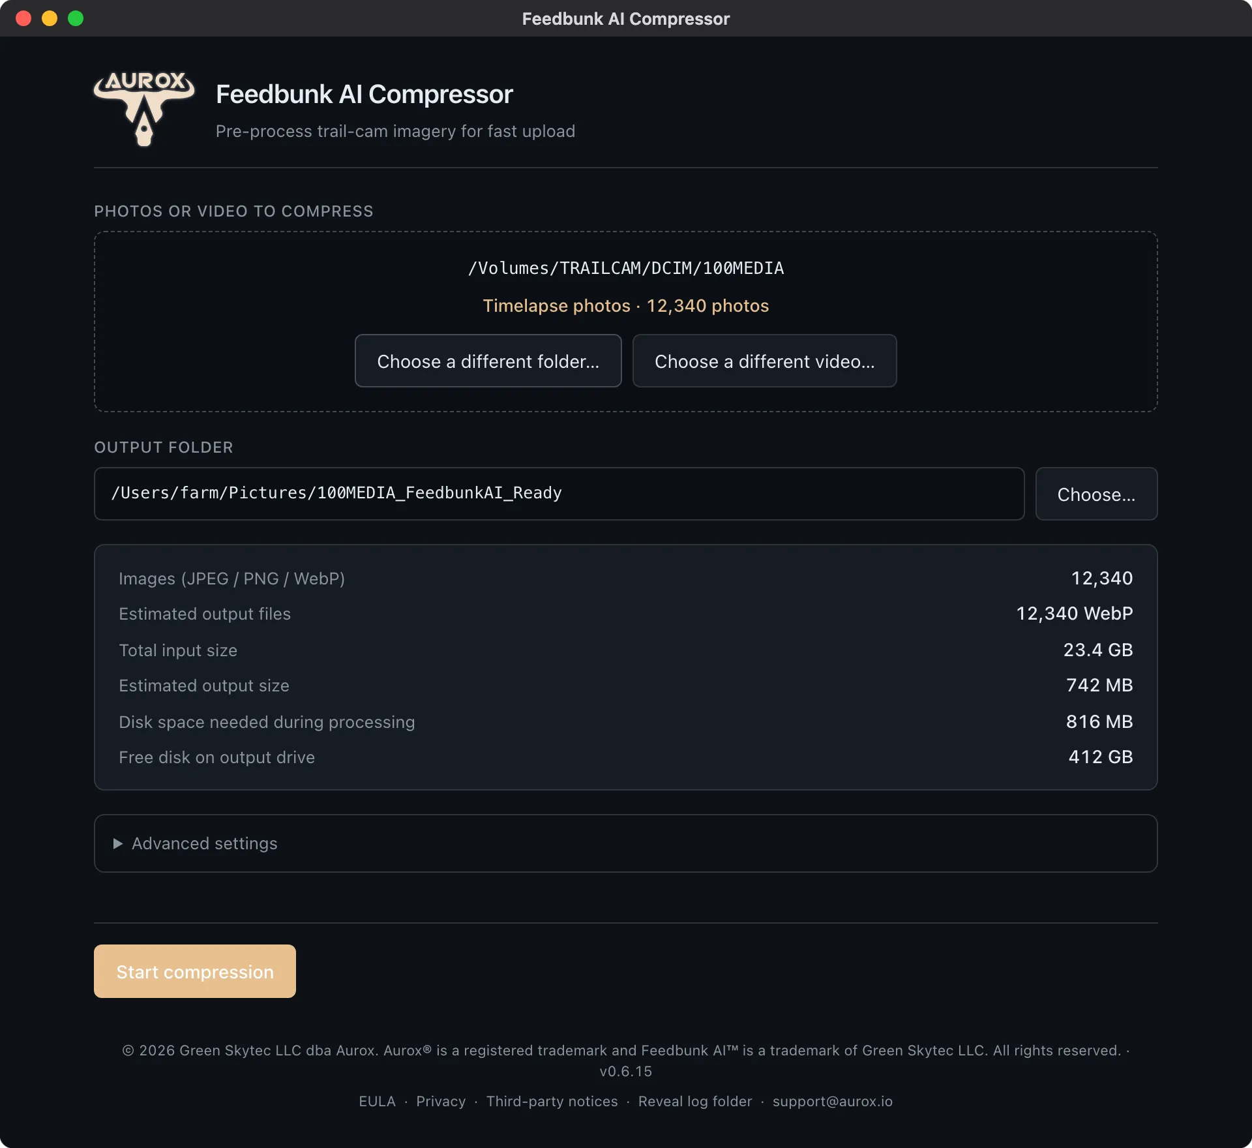This screenshot has width=1252, height=1148.
Task: Start compression
Action: 195,971
